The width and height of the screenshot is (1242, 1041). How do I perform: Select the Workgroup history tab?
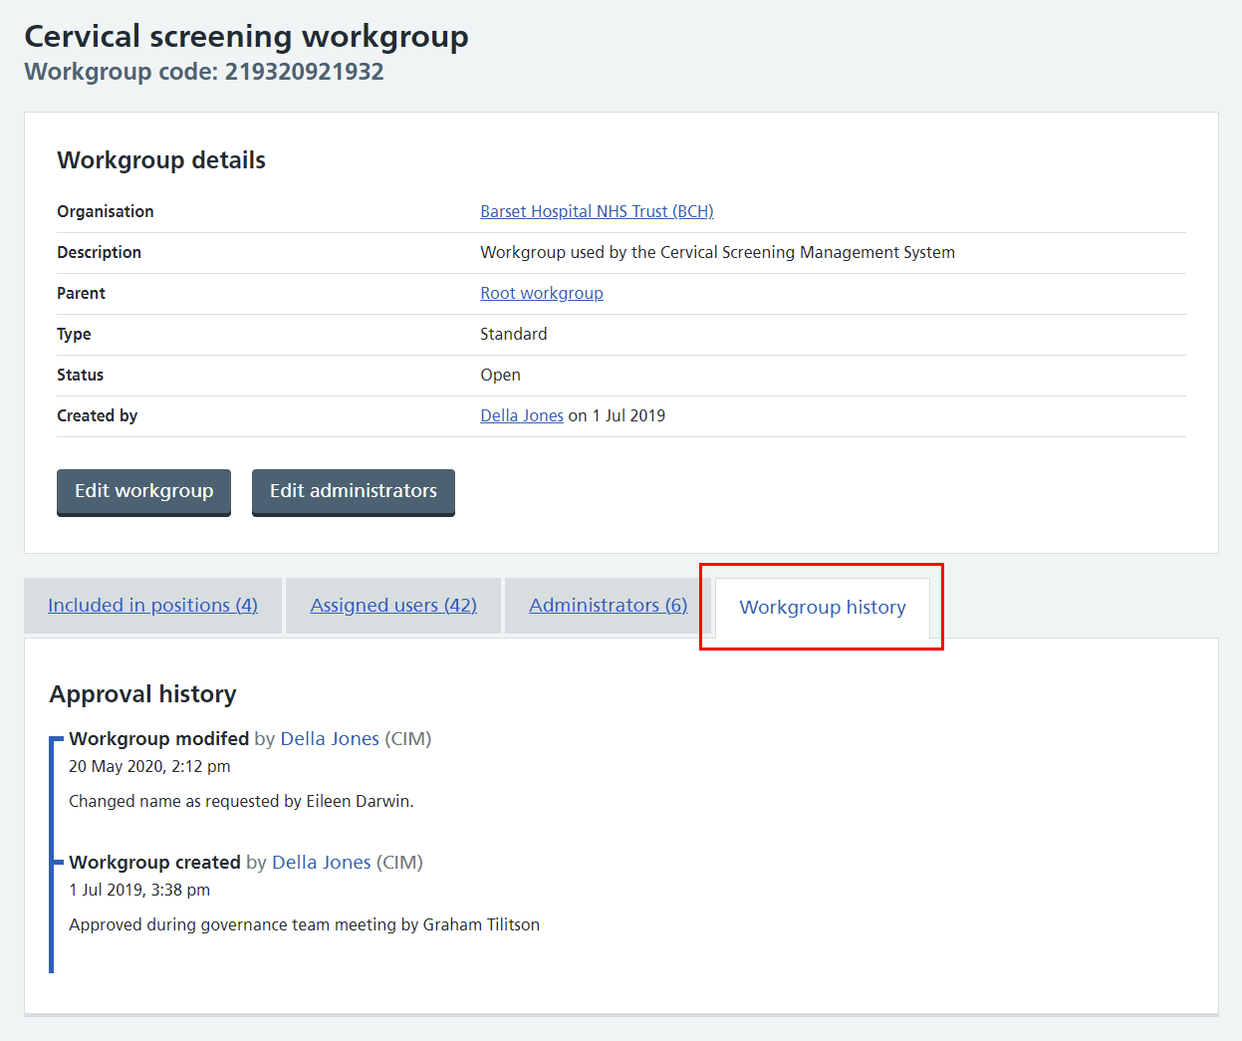tap(823, 607)
